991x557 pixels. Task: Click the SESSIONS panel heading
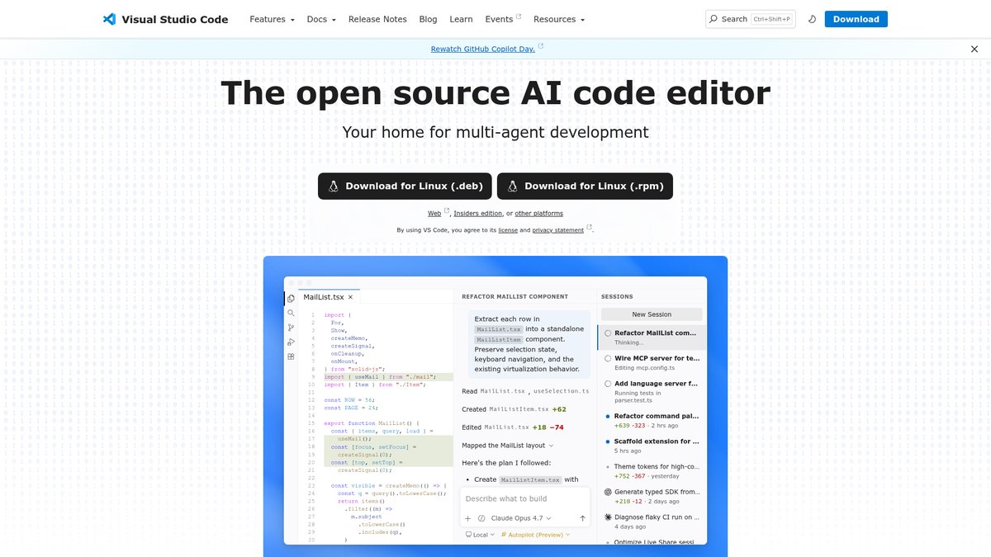pyautogui.click(x=617, y=296)
